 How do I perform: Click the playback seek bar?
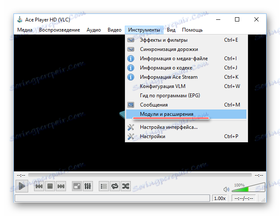point(140,175)
